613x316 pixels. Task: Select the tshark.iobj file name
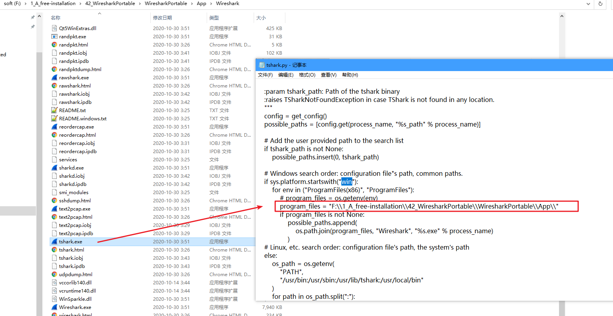click(x=71, y=258)
